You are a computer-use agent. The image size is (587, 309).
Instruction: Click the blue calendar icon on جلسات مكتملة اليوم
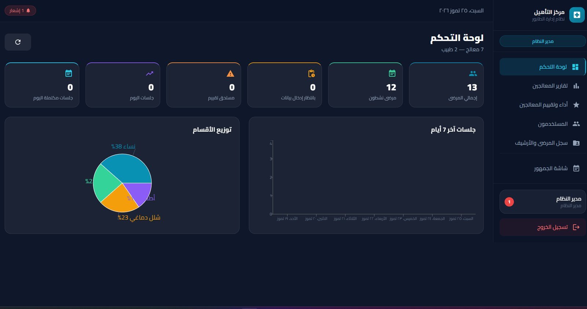69,73
